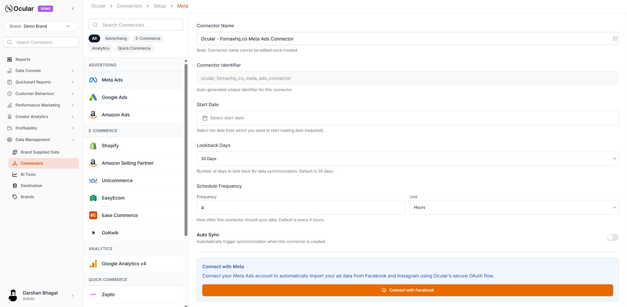The height and width of the screenshot is (307, 627).
Task: Click the Unicommerce logo icon
Action: 93,180
